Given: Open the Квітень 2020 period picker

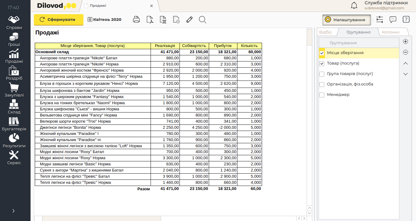Looking at the screenshot, I should [x=104, y=19].
